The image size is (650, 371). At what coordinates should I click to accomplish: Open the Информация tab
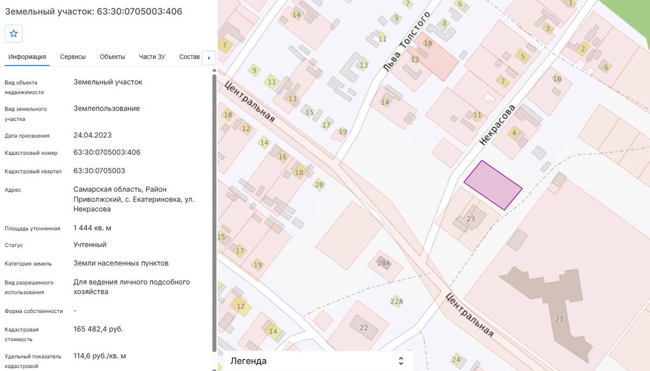(27, 57)
